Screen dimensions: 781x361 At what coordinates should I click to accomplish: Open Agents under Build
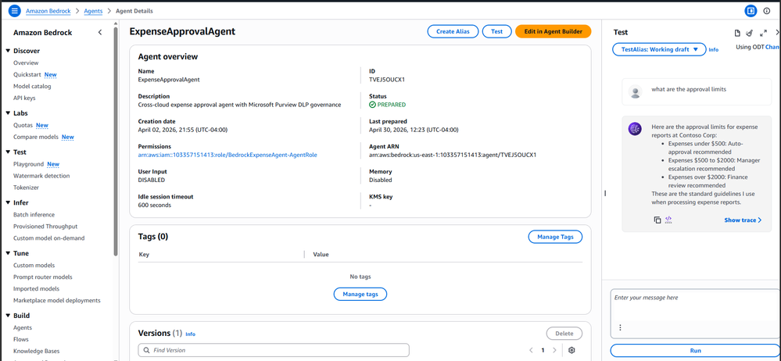click(x=23, y=327)
